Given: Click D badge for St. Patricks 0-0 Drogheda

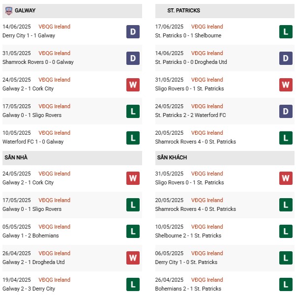Looking at the screenshot, I should coord(286,59).
